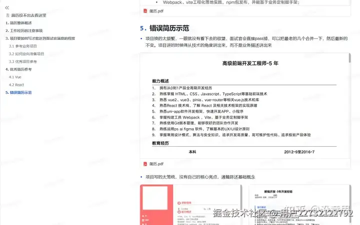Open the 简历.pdf link at the top
Viewport: 360px width, 225px height.
(156, 11)
